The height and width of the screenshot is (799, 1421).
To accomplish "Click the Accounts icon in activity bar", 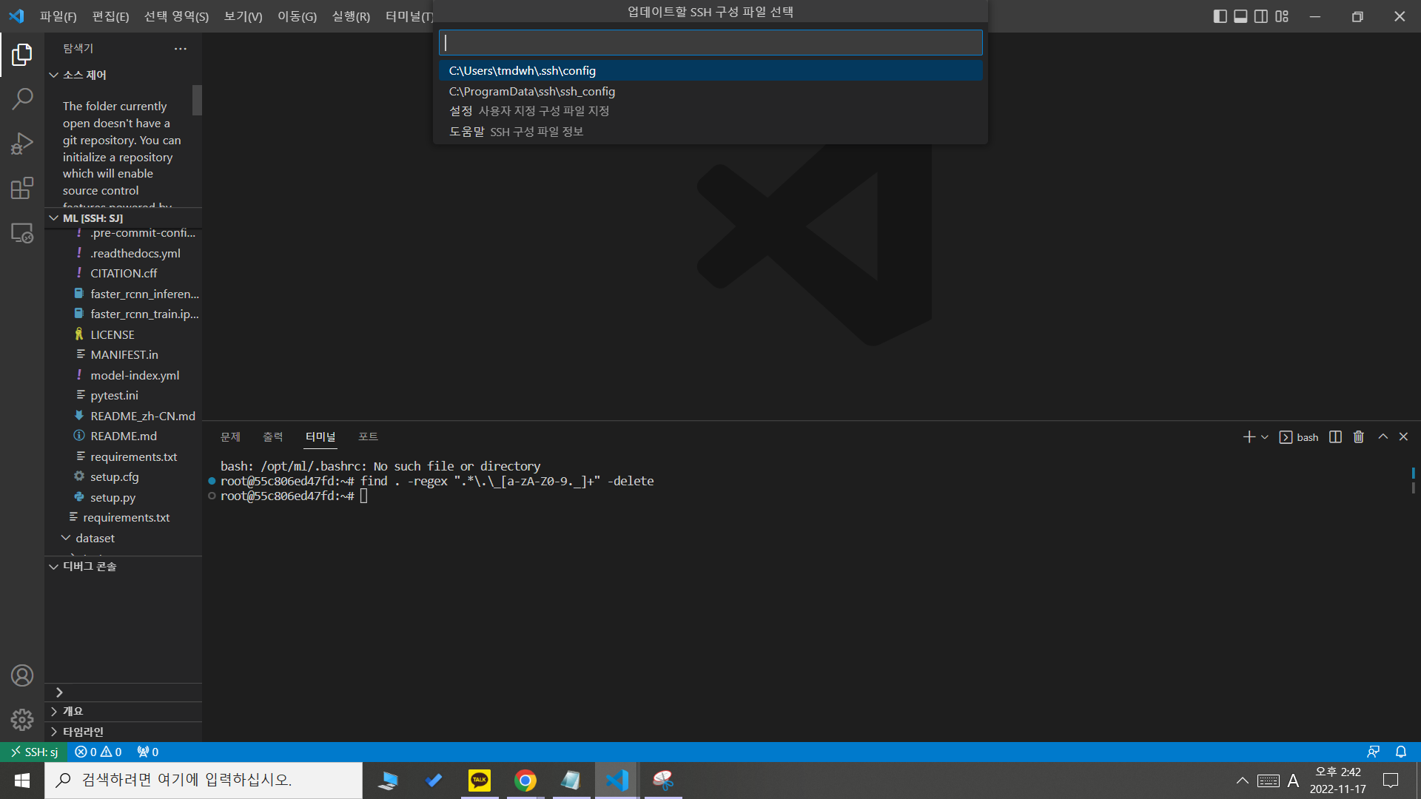I will coord(22,675).
